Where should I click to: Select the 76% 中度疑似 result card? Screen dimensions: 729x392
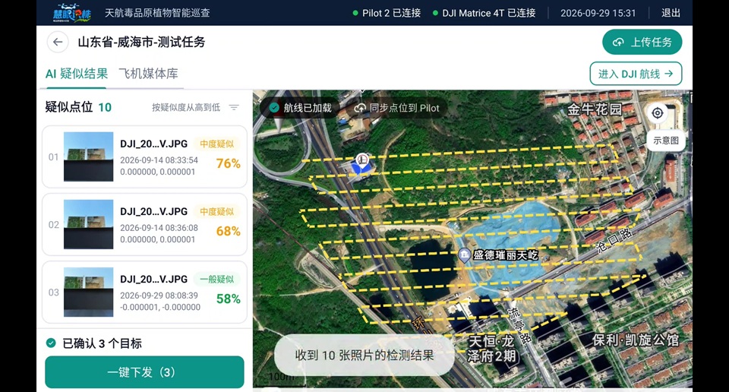coord(144,156)
